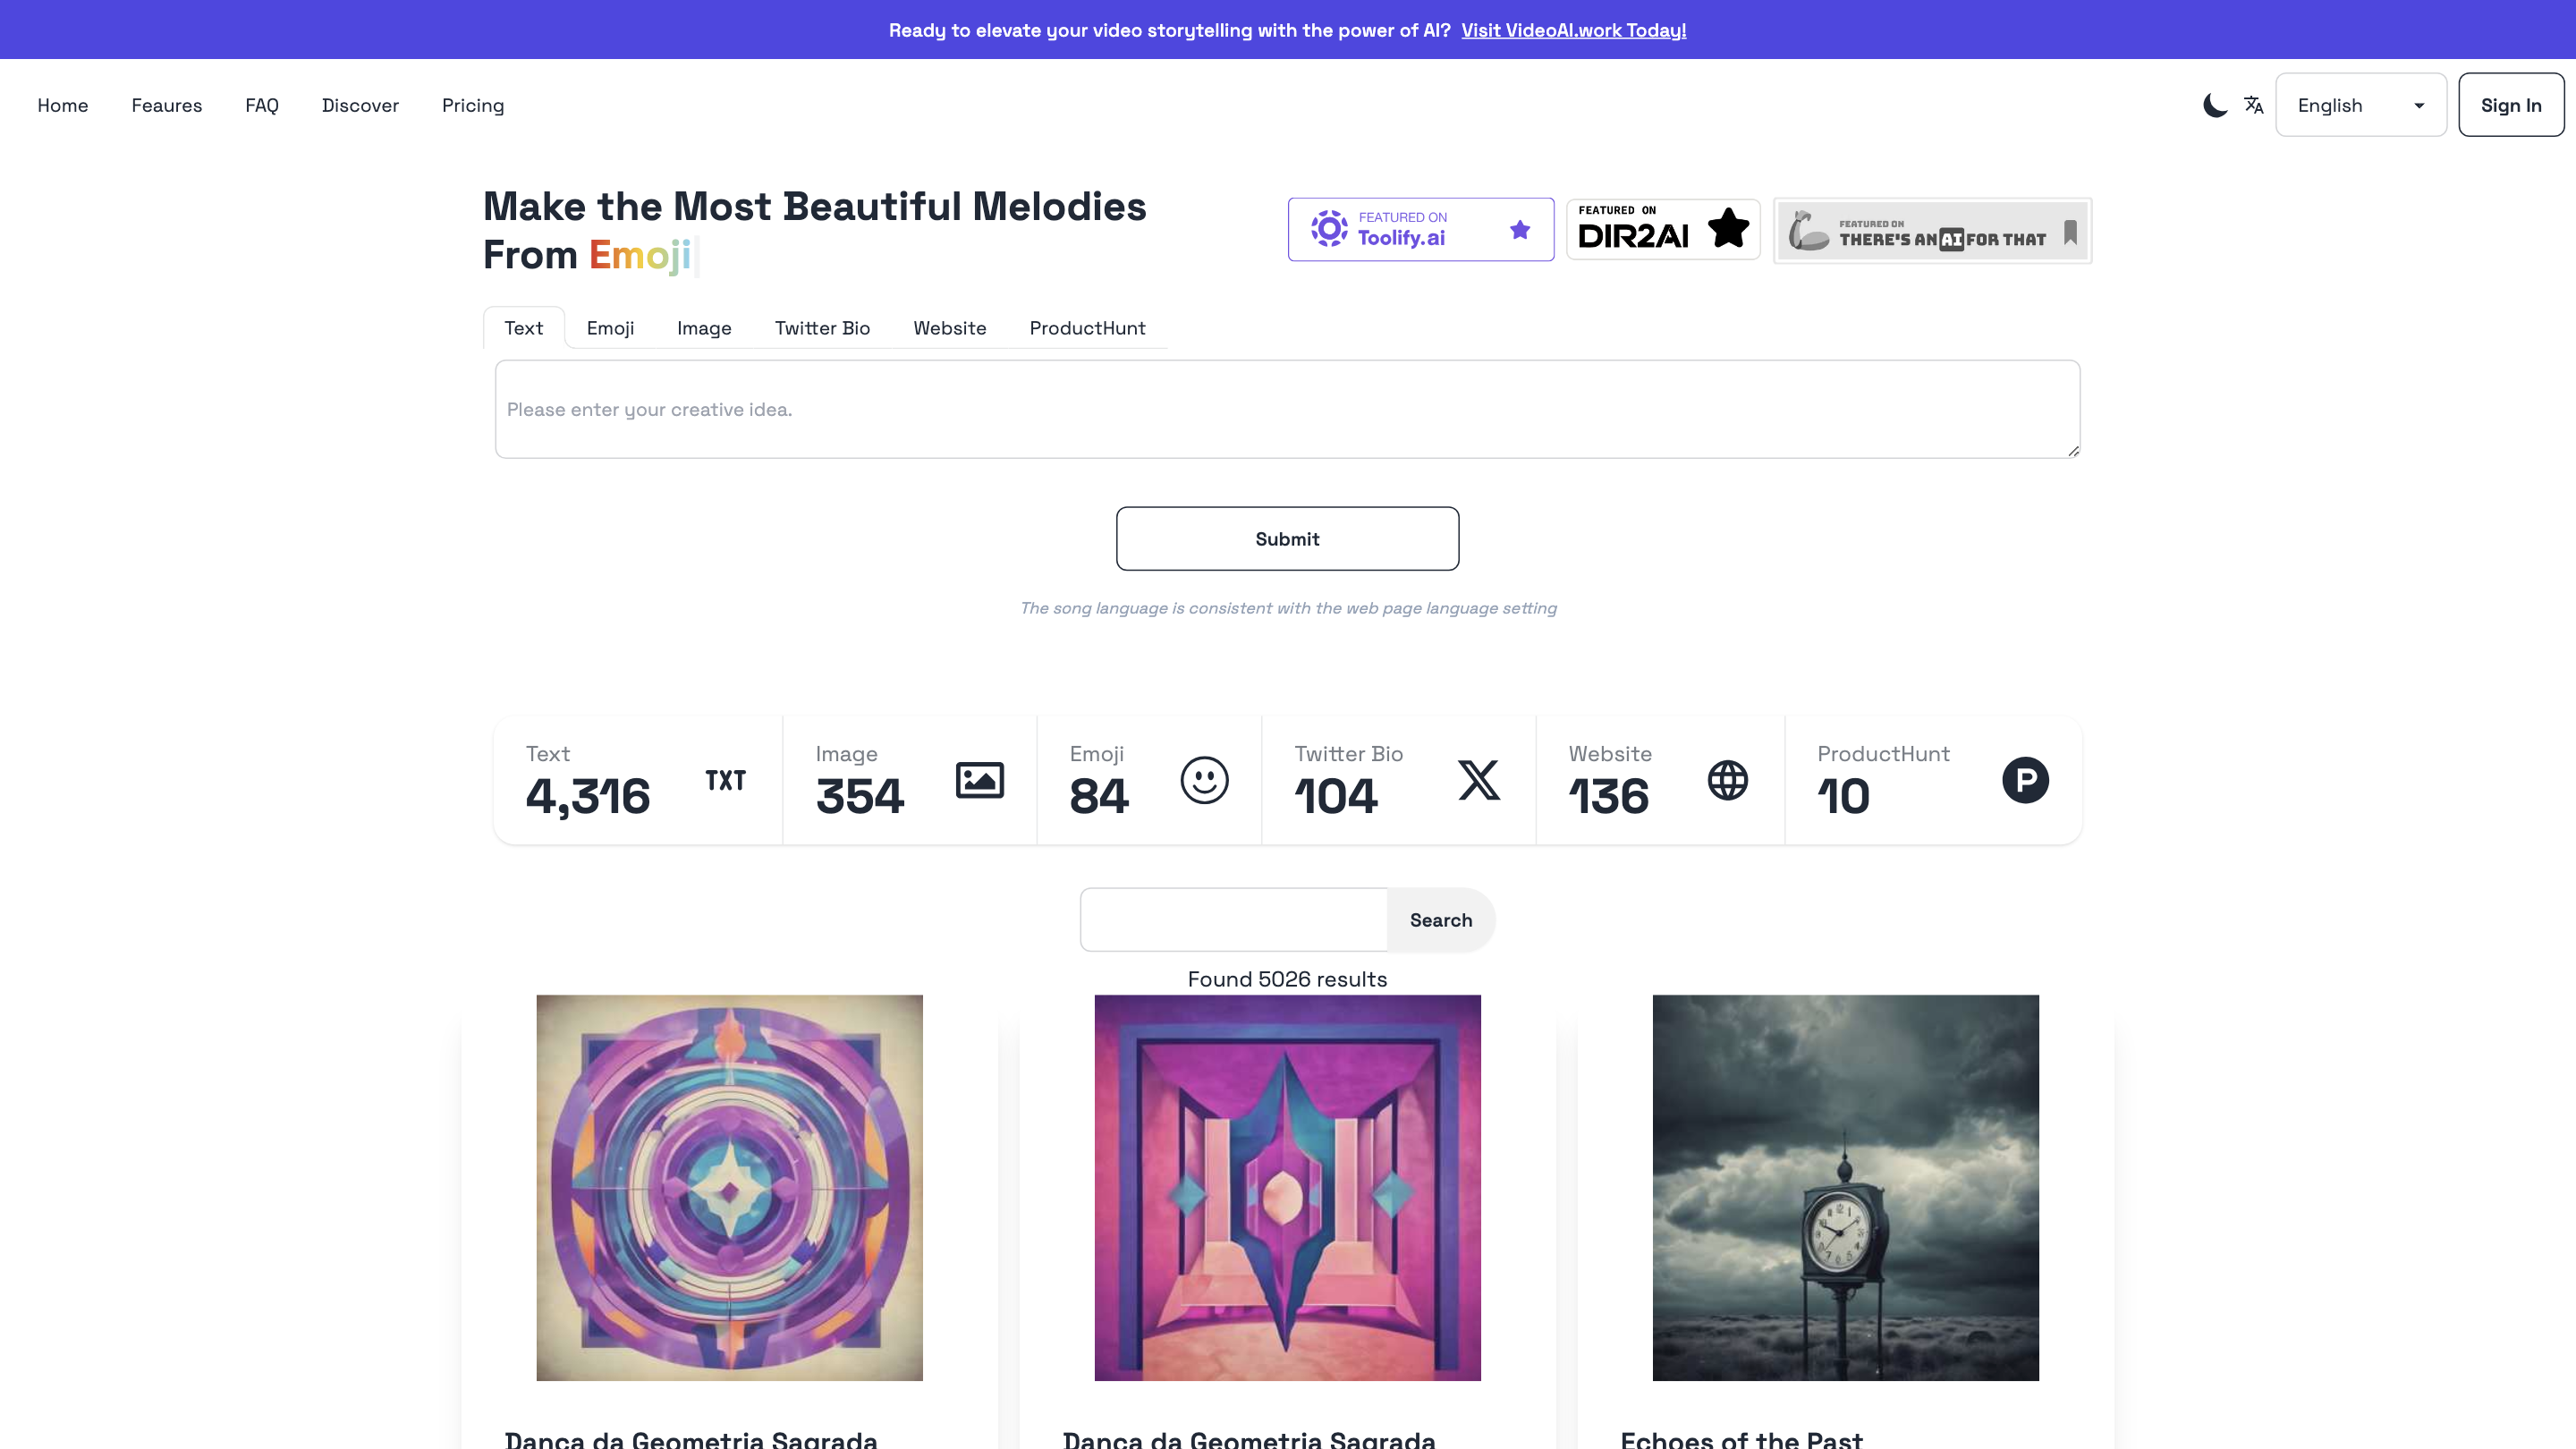
Task: Open the Echoes of the Past clock thumbnail
Action: point(1845,1187)
